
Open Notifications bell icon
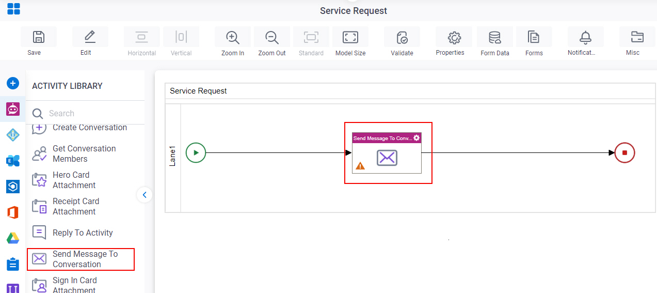point(585,37)
